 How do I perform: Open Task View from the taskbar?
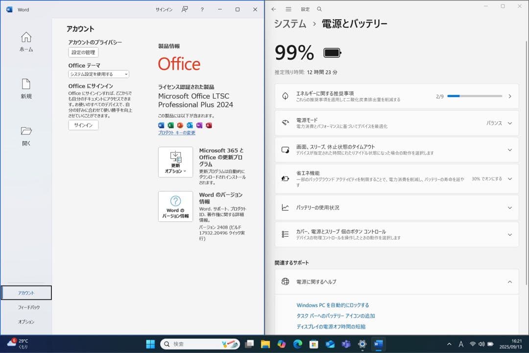tap(249, 344)
